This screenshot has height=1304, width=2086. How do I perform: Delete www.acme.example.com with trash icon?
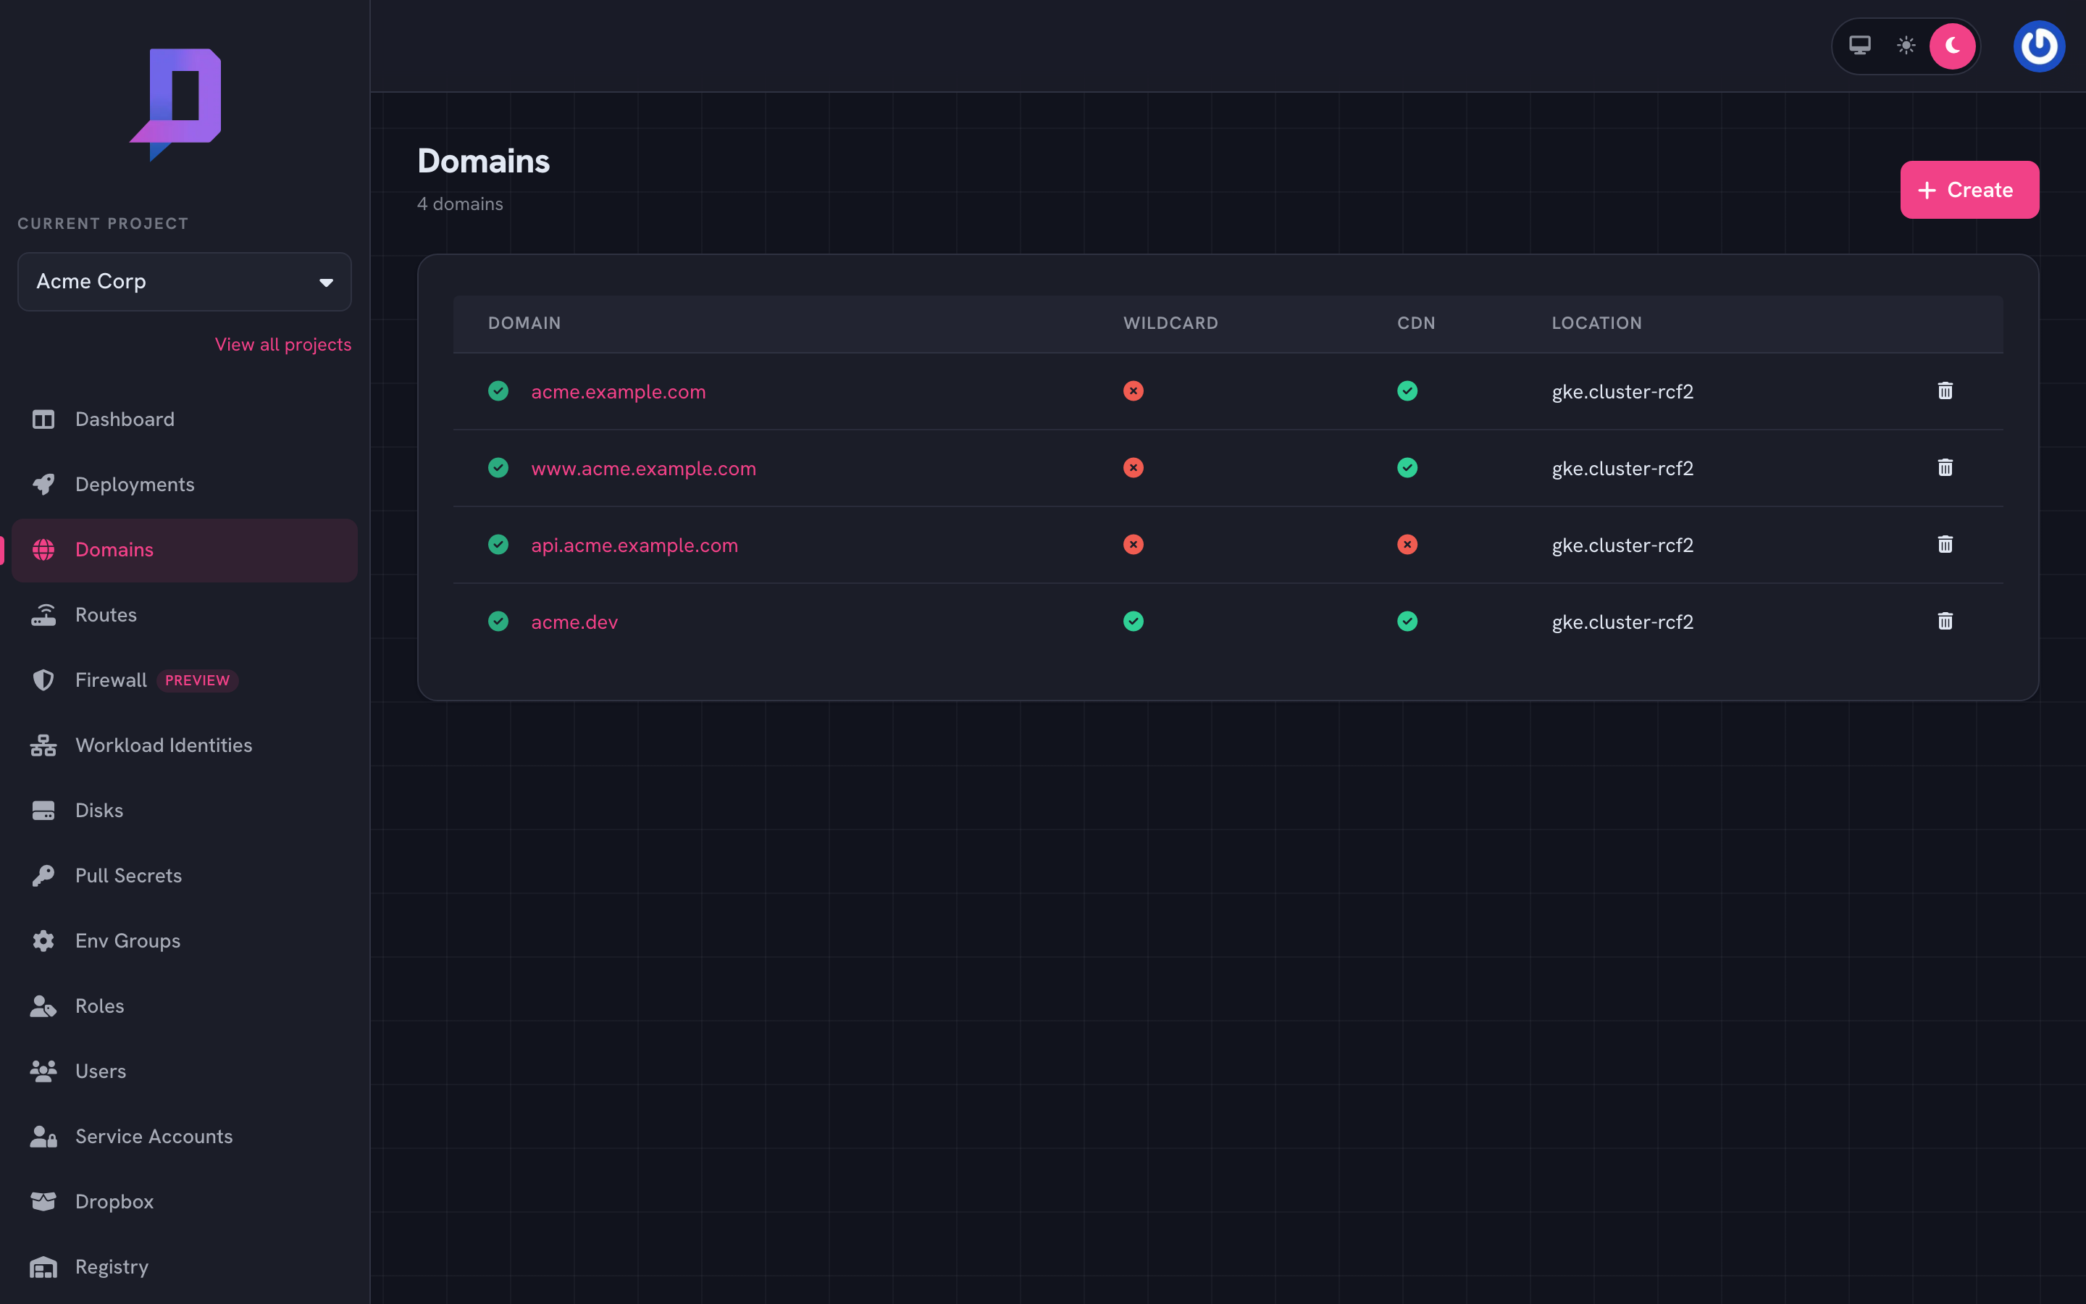point(1945,467)
